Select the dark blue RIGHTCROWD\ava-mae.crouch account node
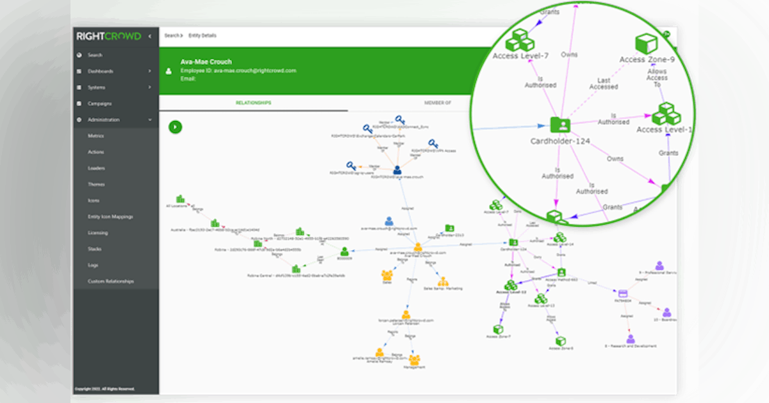 [397, 170]
